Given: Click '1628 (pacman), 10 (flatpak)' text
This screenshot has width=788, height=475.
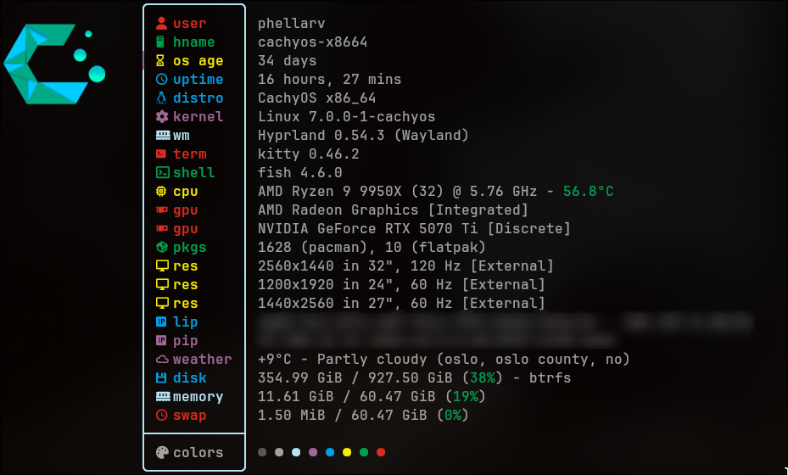Looking at the screenshot, I should click(x=372, y=247).
